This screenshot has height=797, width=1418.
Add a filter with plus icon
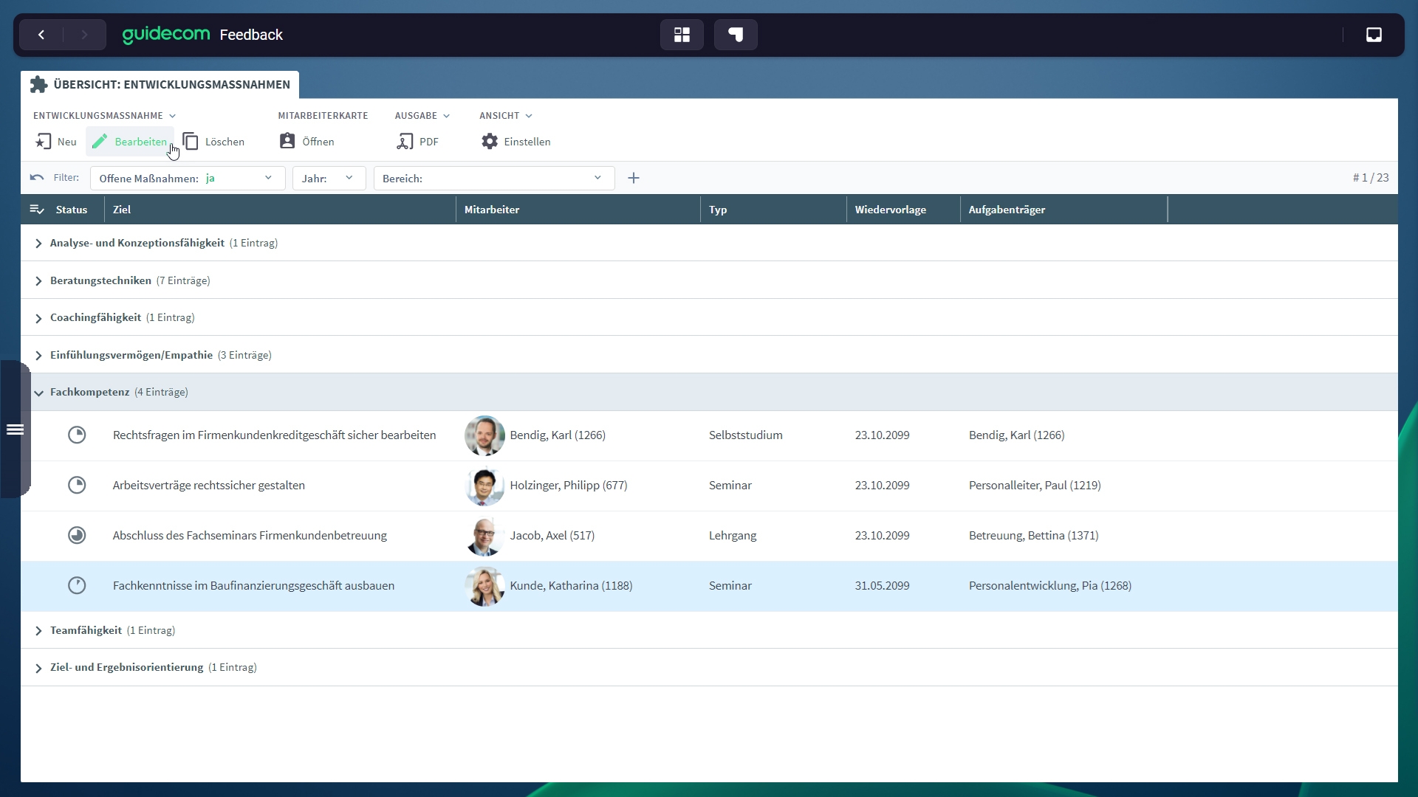[634, 178]
